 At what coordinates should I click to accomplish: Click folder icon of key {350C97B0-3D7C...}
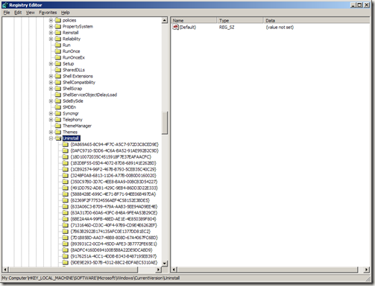click(65, 182)
